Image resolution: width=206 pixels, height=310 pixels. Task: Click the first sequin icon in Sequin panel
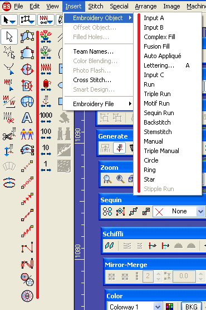[x=107, y=211]
